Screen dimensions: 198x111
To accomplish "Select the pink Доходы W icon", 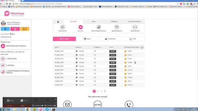I will (x=80, y=27).
